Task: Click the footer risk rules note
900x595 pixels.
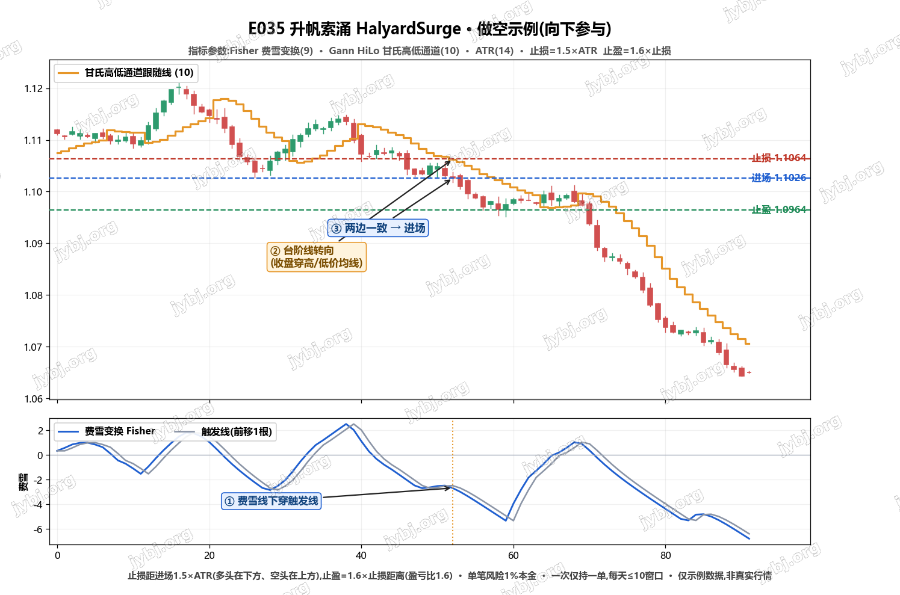Action: click(x=450, y=576)
